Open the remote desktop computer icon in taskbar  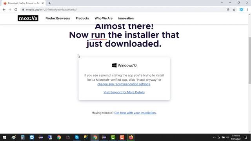click(50, 137)
